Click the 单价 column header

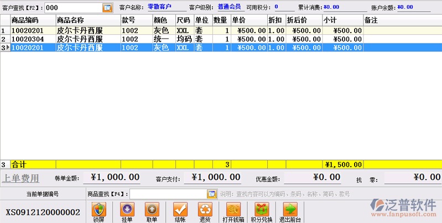pos(248,20)
